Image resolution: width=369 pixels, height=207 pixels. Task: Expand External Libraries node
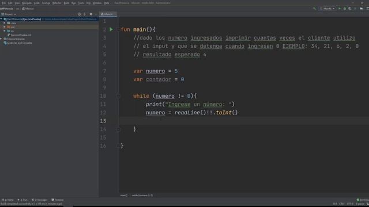1,39
